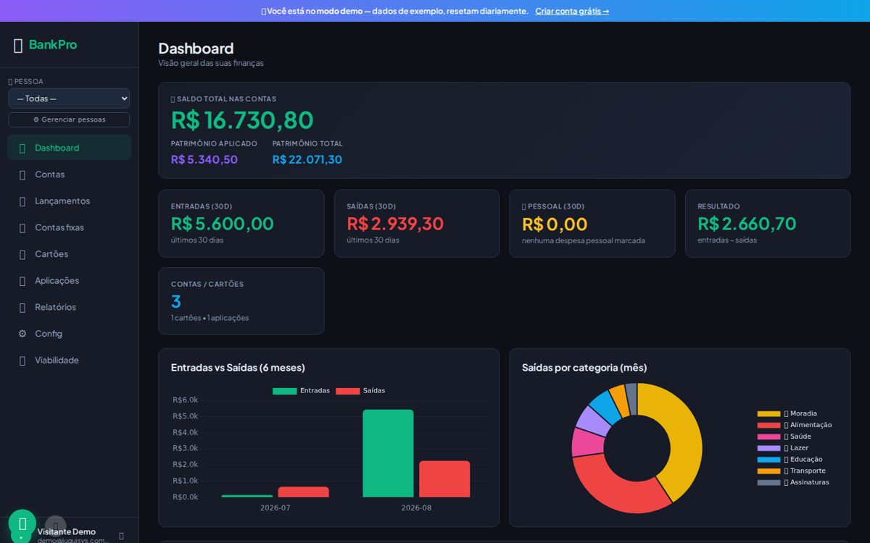Go to Viabilidade in the sidebar

(69, 360)
